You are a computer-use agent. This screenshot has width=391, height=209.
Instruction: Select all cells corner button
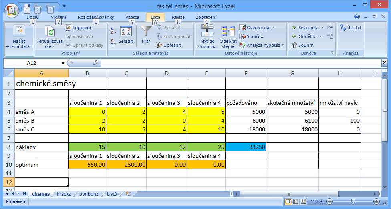coord(9,73)
